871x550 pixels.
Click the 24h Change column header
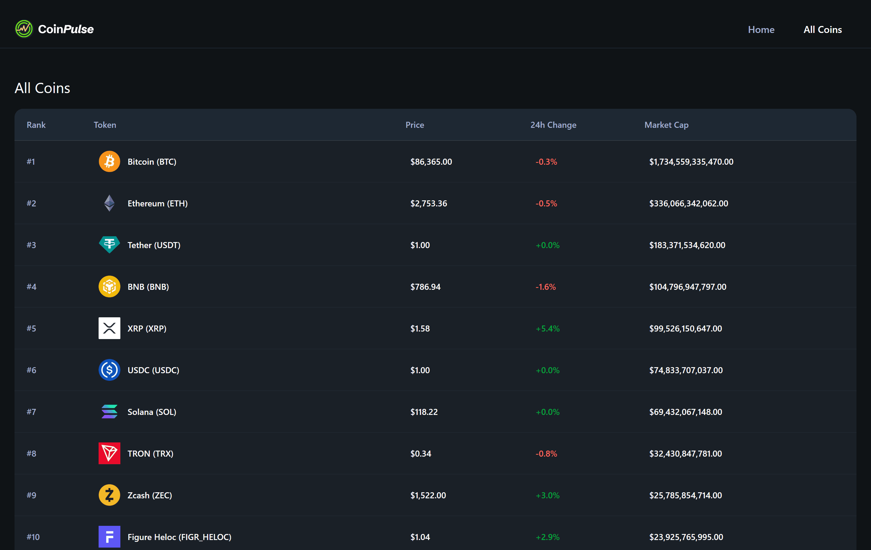pos(553,125)
